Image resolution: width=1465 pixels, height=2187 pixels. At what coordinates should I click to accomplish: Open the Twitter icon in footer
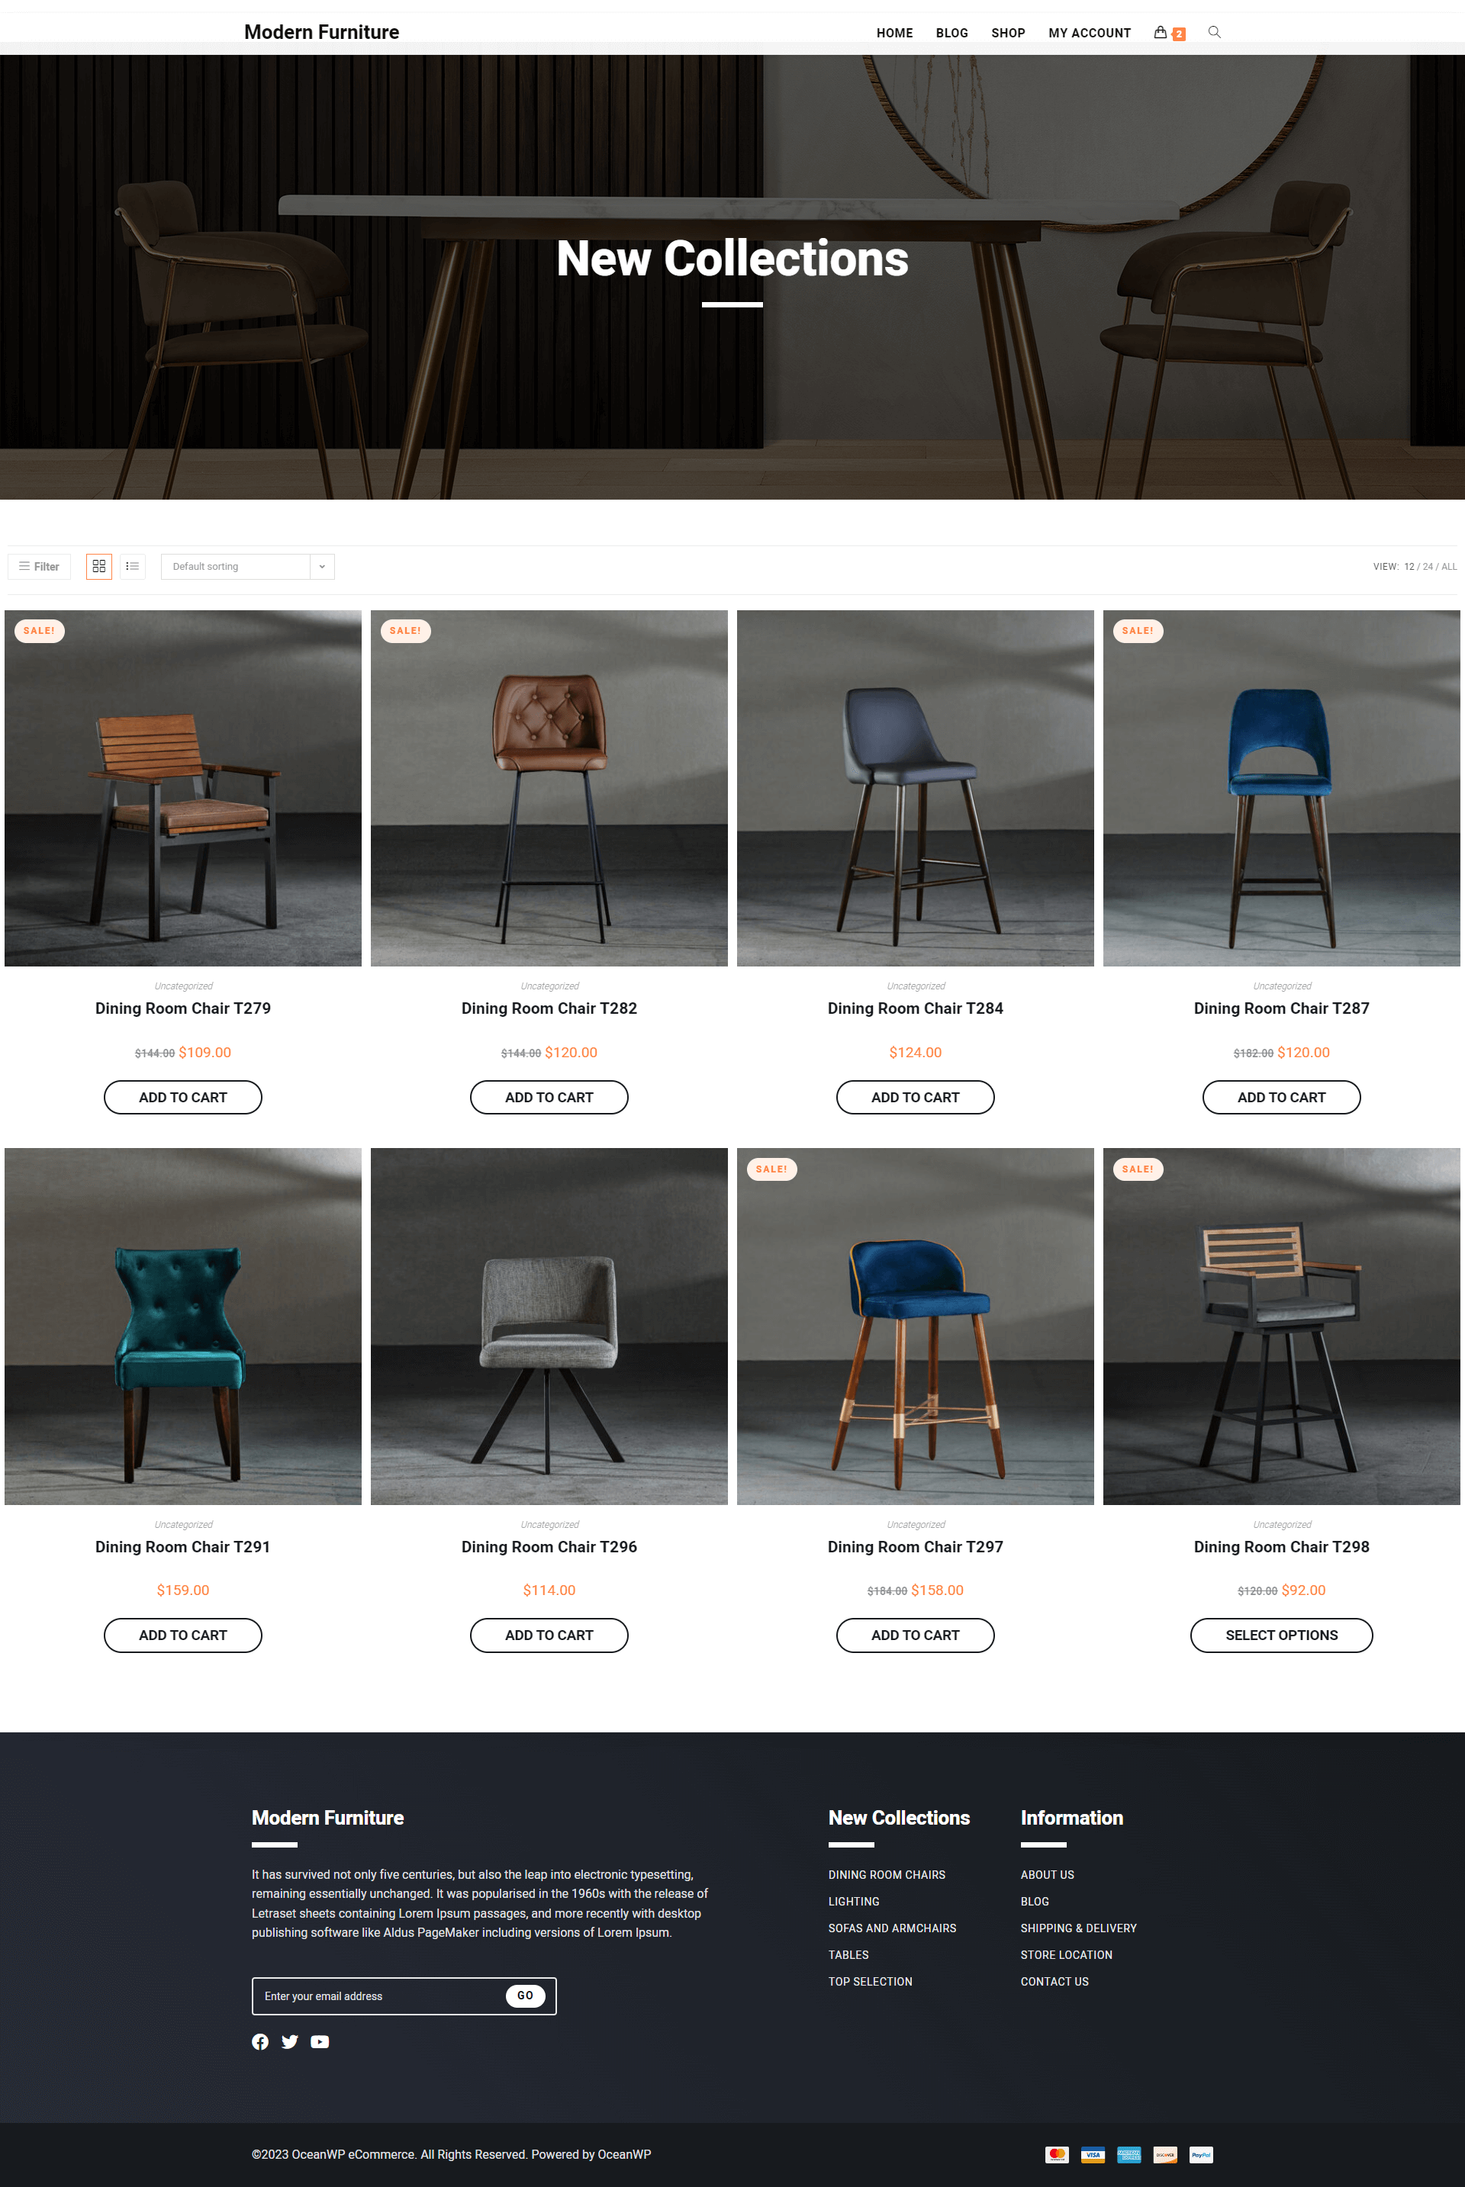coord(290,2041)
